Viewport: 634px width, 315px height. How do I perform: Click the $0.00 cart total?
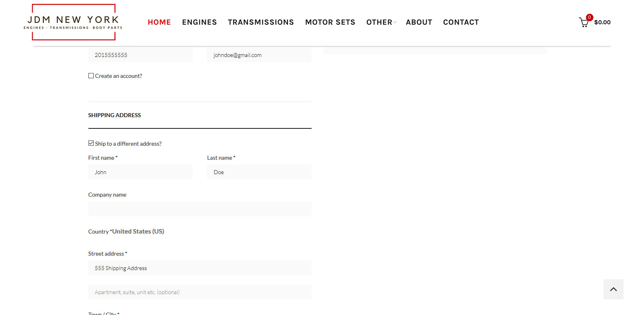[602, 22]
